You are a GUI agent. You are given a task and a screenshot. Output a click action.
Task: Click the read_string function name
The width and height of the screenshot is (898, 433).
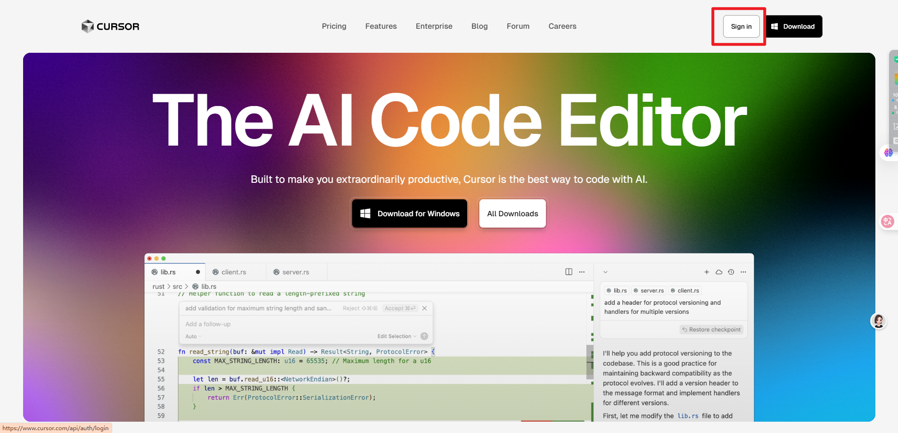pyautogui.click(x=209, y=351)
